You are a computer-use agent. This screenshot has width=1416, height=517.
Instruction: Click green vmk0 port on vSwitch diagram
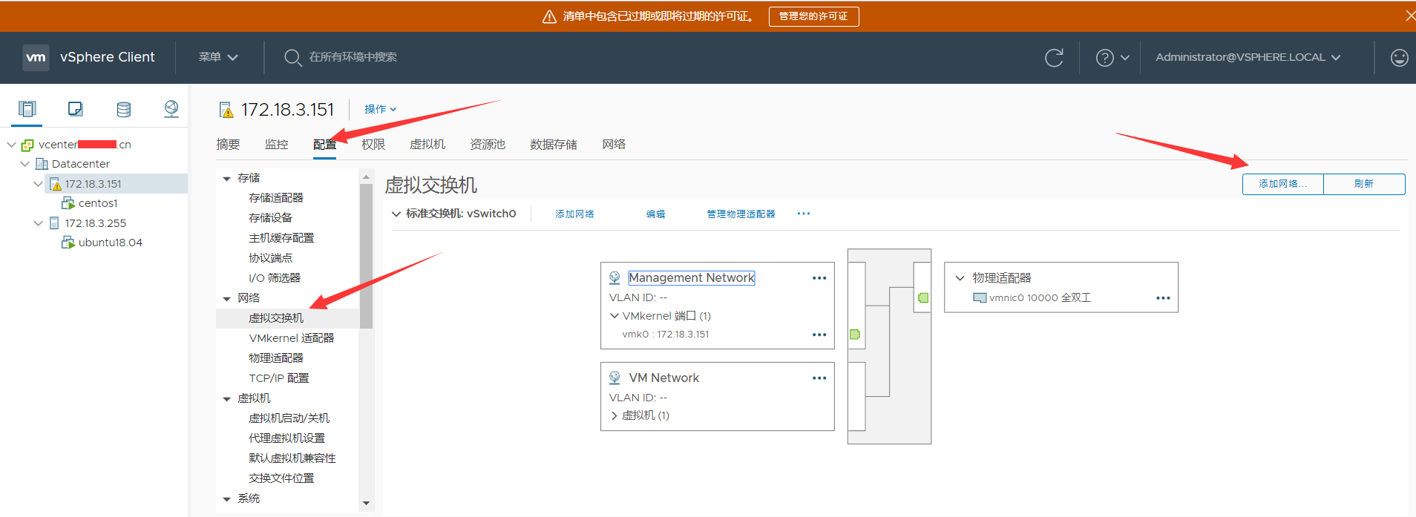855,335
